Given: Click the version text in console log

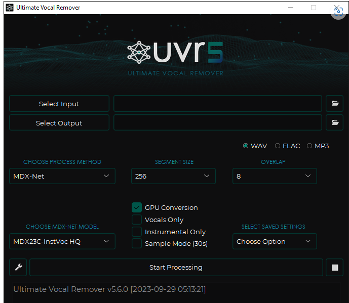Looking at the screenshot, I should click(x=109, y=289).
